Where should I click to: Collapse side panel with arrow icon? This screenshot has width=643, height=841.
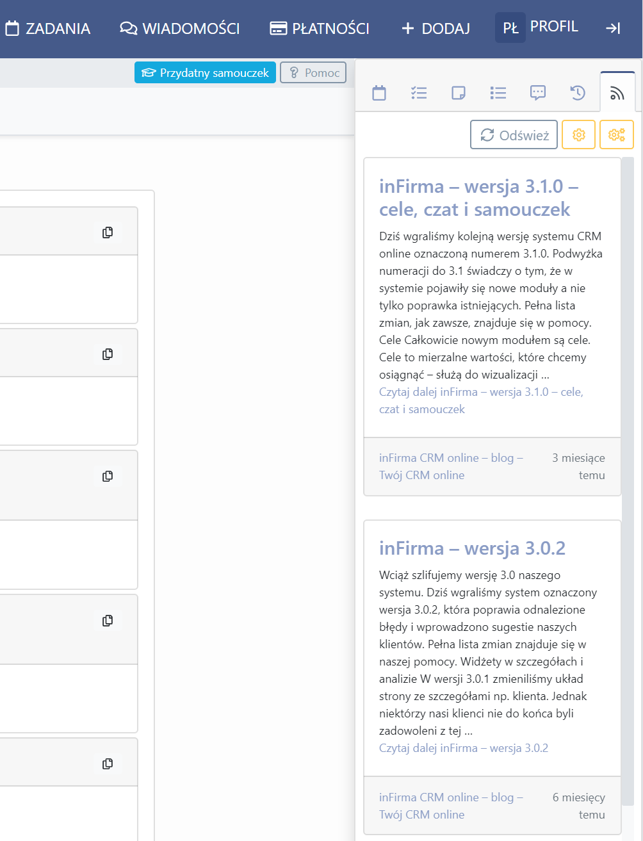coord(613,28)
